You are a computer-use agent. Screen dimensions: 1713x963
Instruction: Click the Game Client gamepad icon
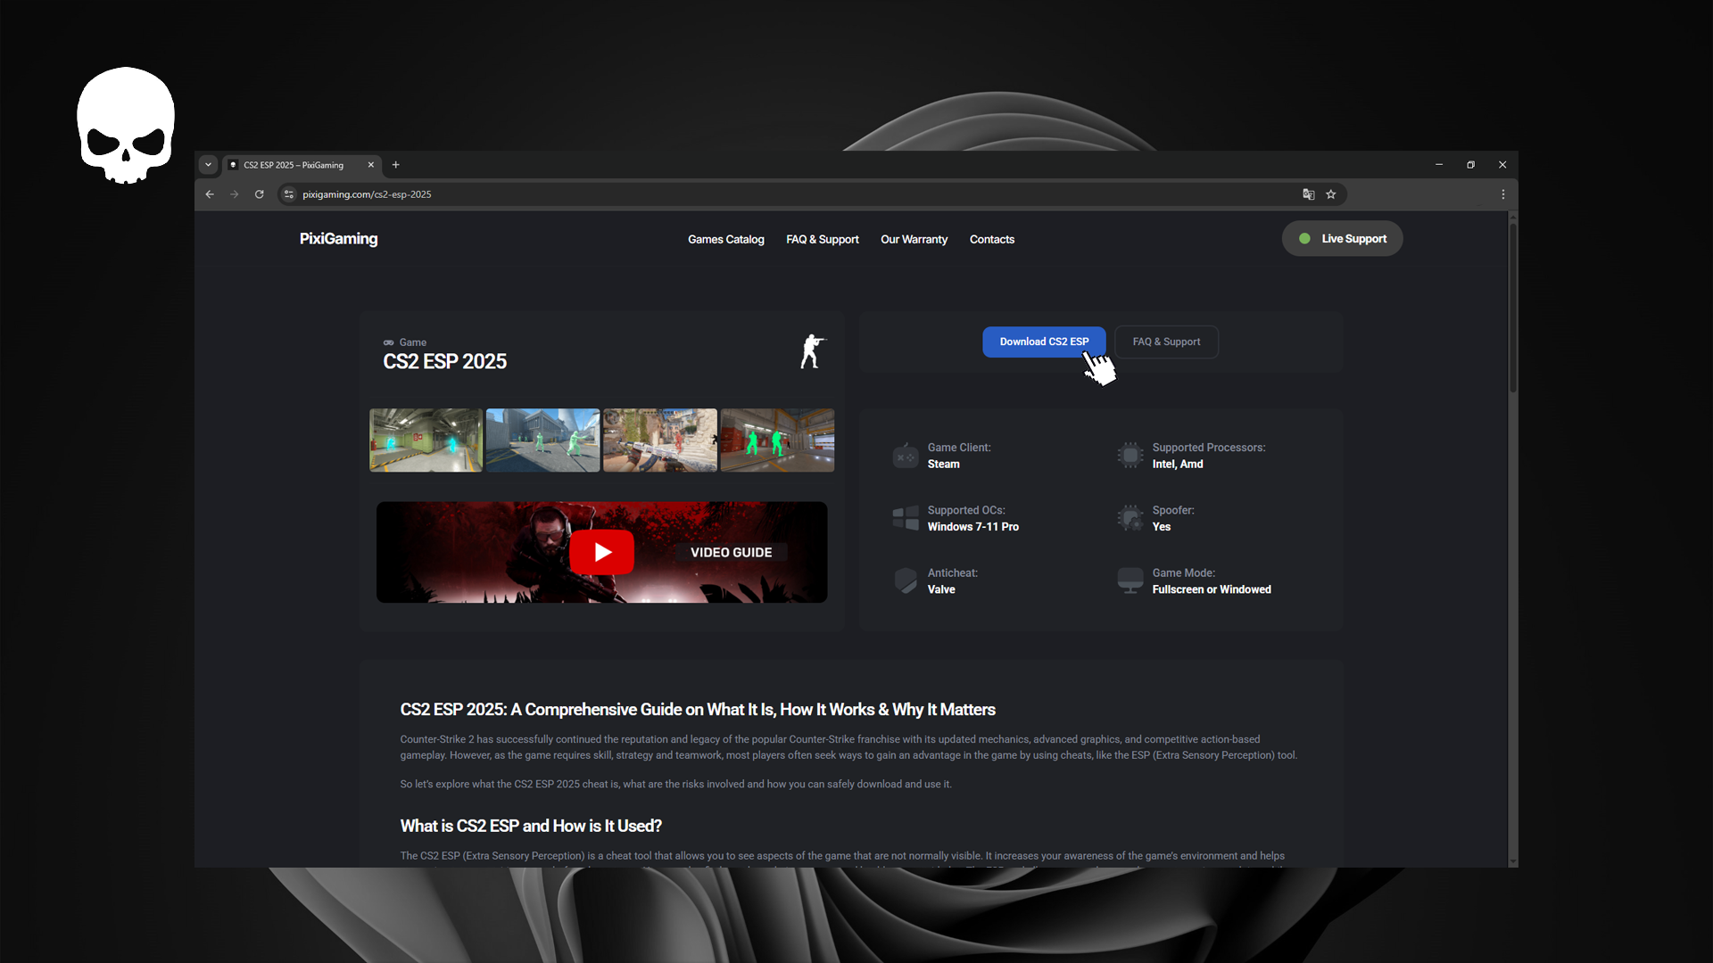pyautogui.click(x=905, y=456)
